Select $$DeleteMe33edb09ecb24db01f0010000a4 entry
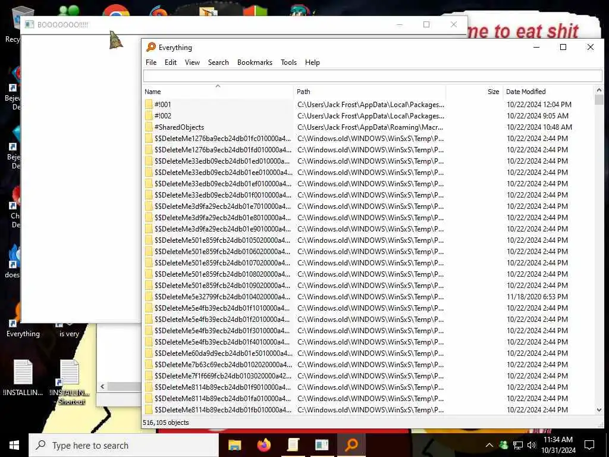Viewport: 609px width, 457px height. tap(223, 195)
